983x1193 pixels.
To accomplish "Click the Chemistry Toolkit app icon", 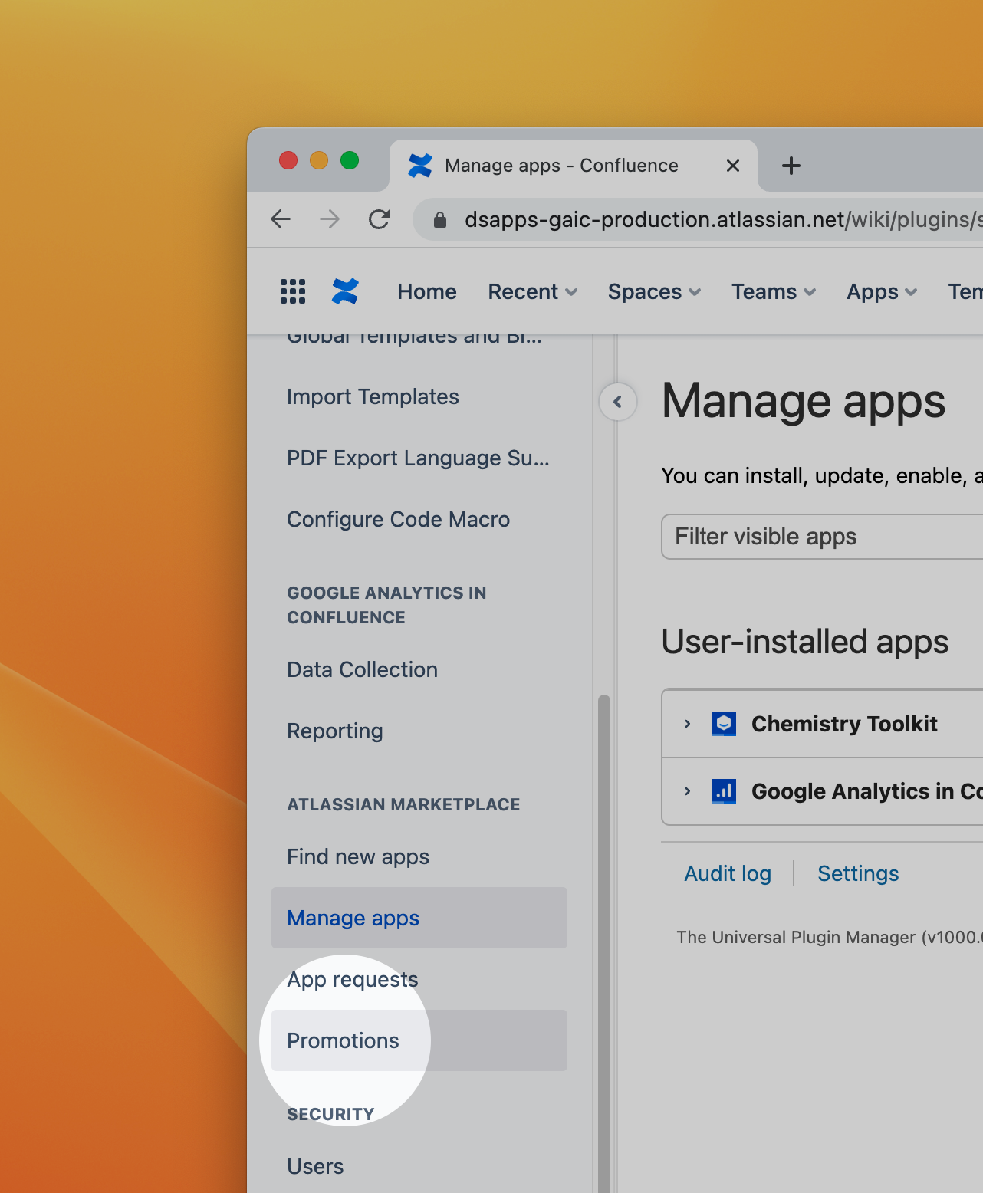I will point(723,724).
